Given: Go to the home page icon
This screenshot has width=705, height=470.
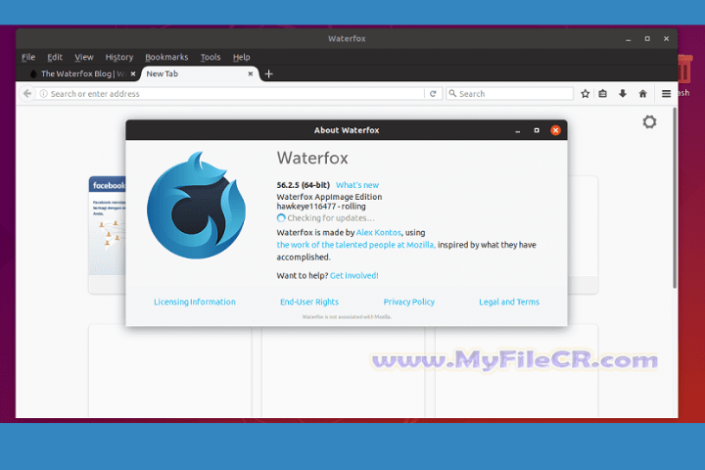Looking at the screenshot, I should [x=643, y=94].
